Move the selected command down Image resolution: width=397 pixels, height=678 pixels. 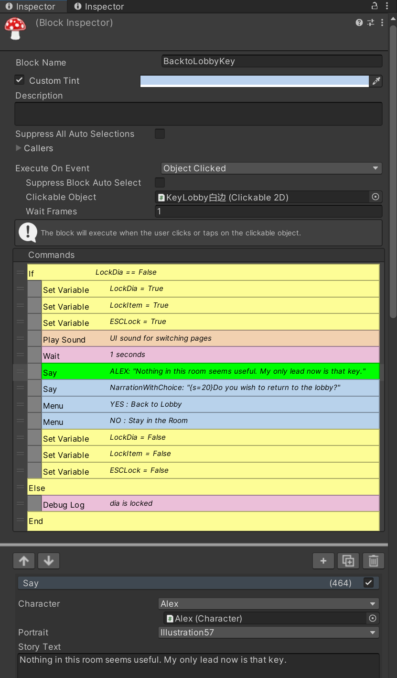(49, 561)
